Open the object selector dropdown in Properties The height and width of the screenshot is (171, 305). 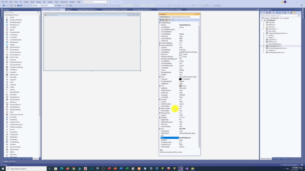point(199,17)
